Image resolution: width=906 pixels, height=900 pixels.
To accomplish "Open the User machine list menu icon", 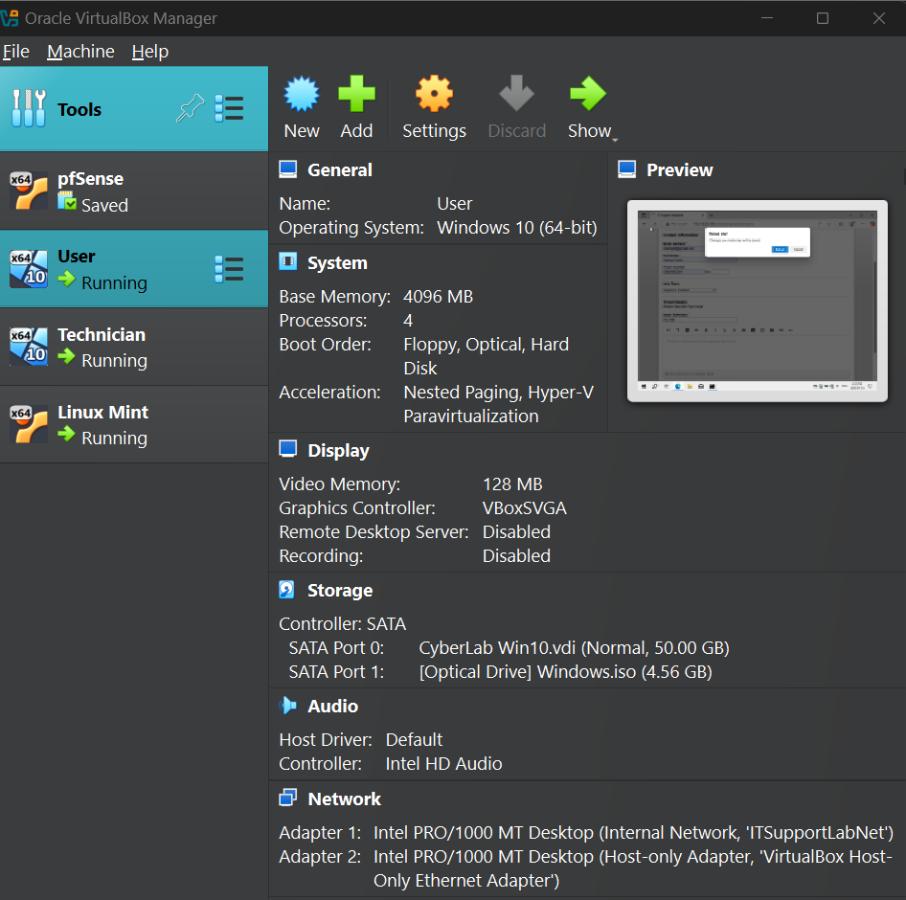I will point(229,269).
